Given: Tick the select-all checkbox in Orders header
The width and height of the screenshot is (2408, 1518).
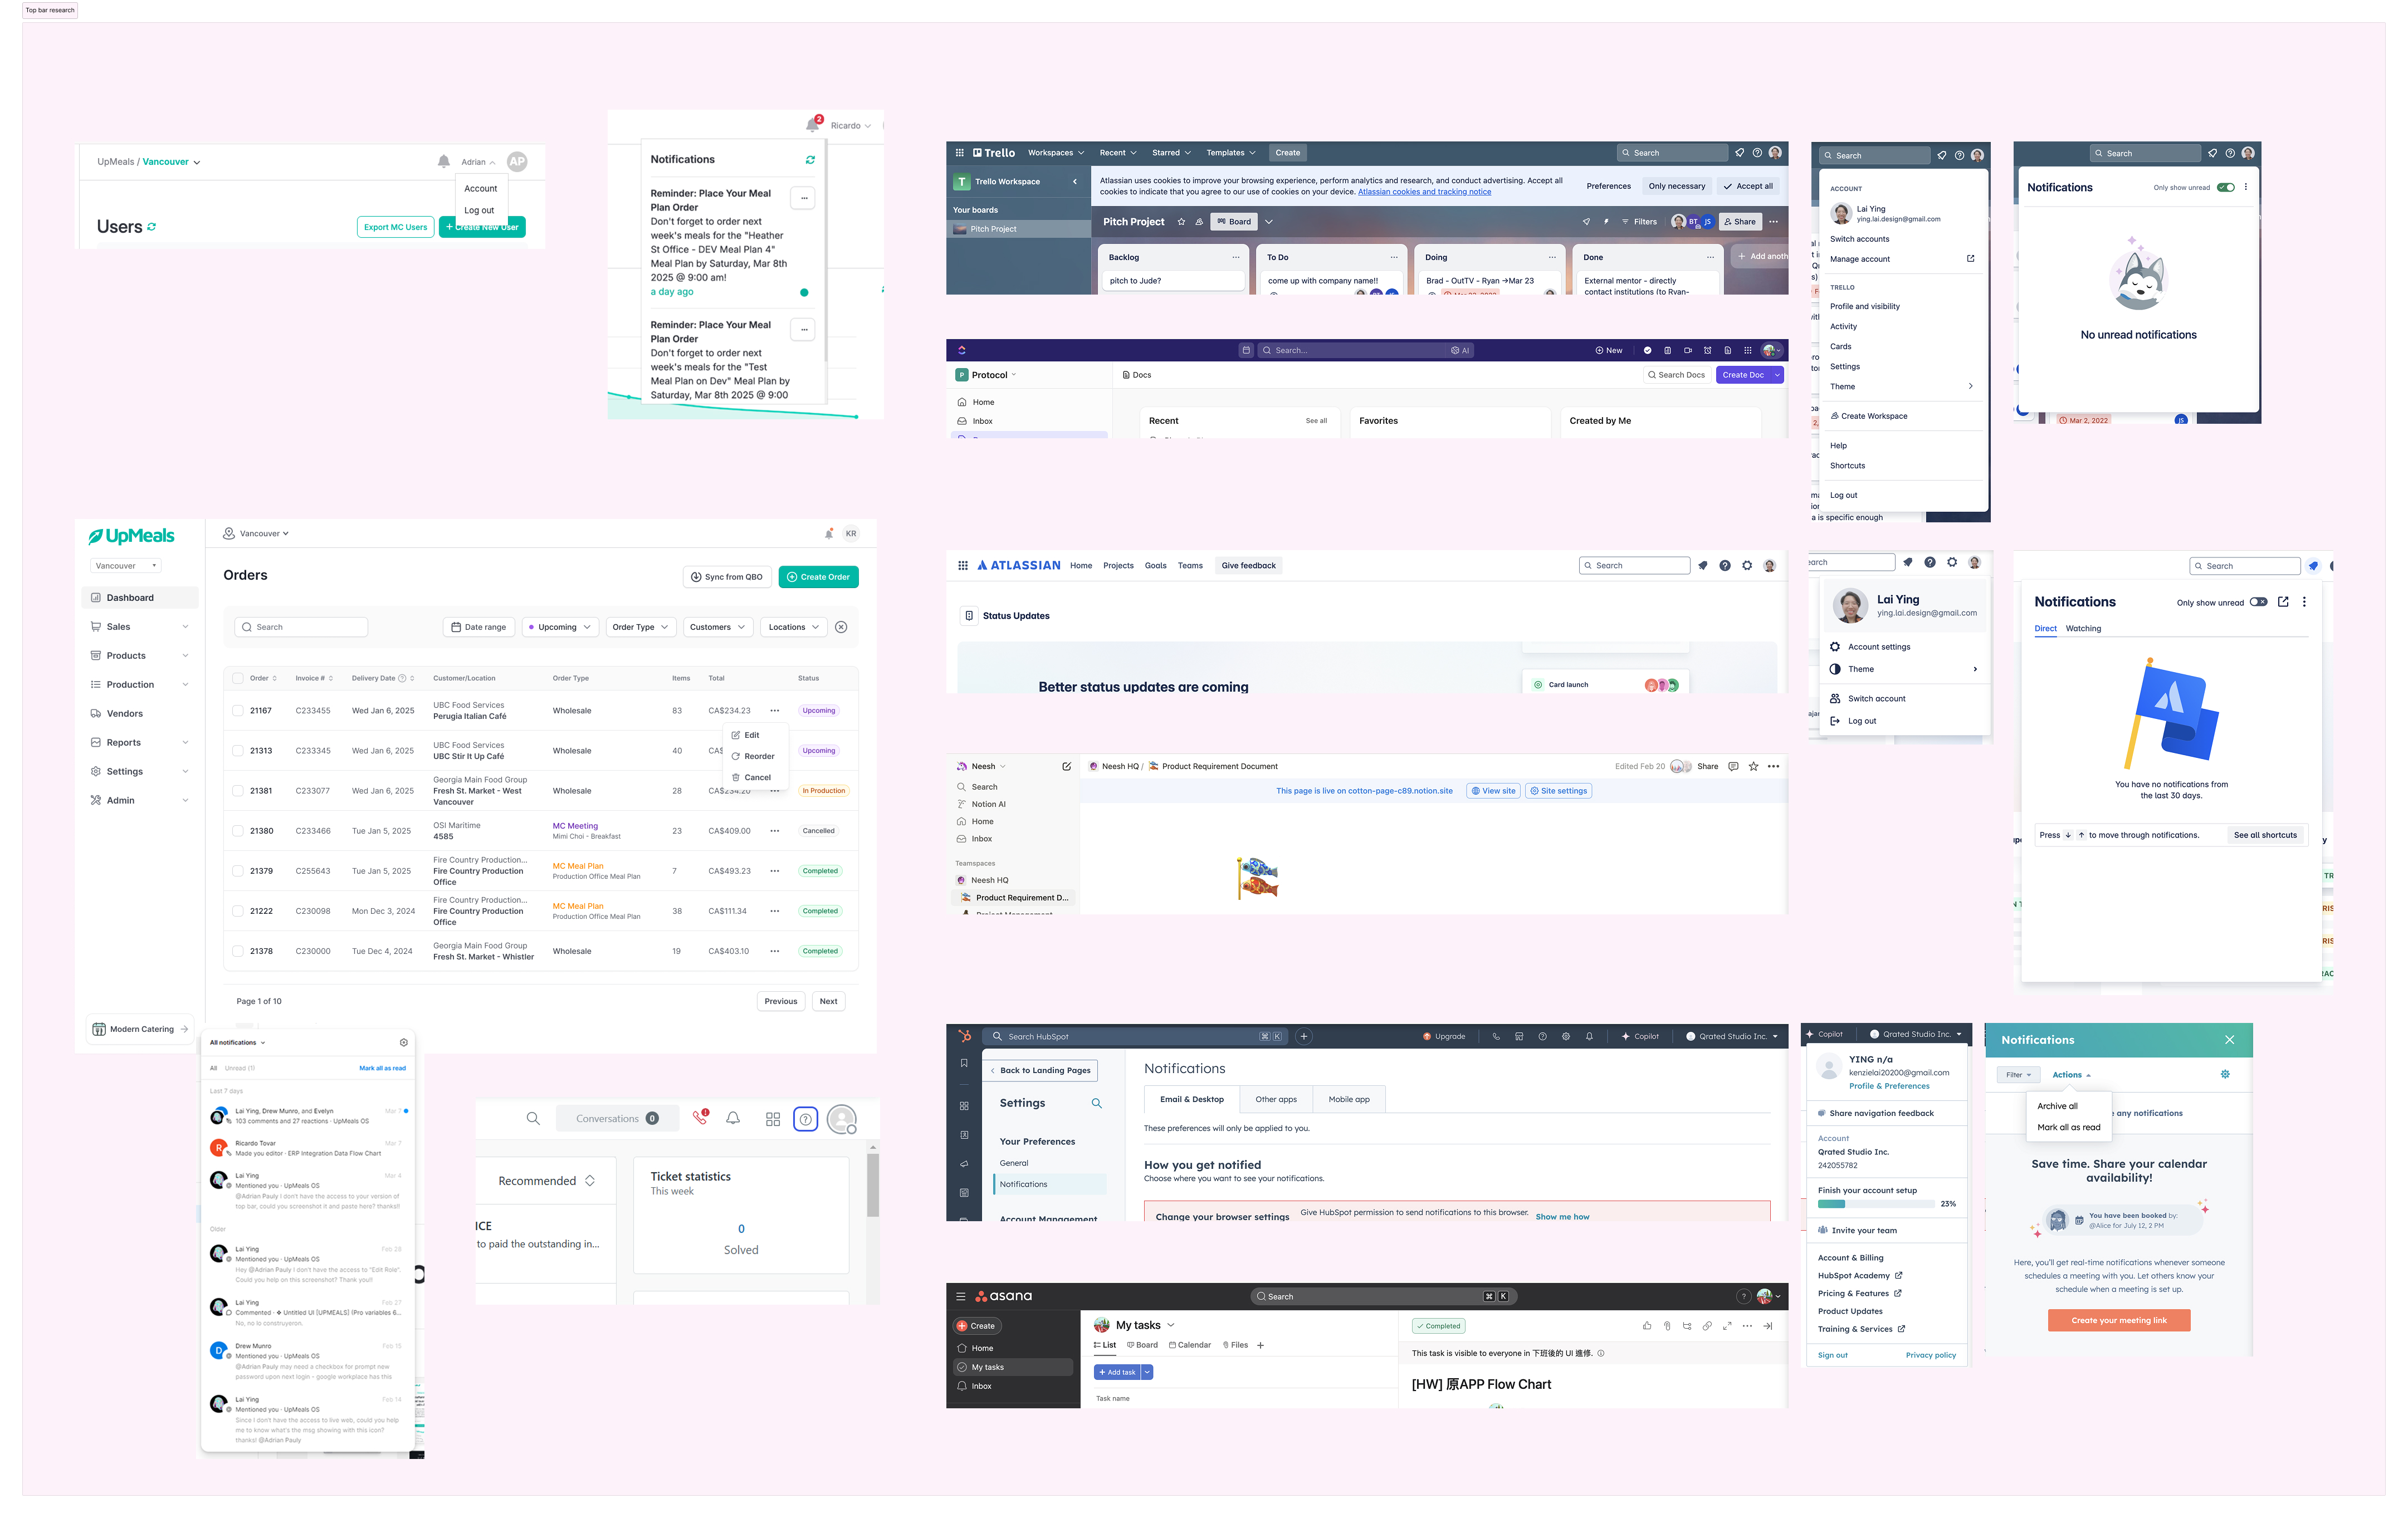Looking at the screenshot, I should pos(238,678).
